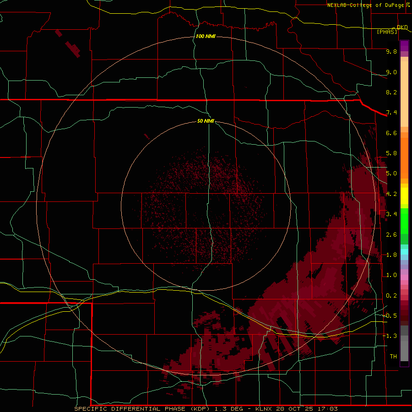Click the 0.2 scale label
The width and height of the screenshot is (412, 412).
pos(391,296)
